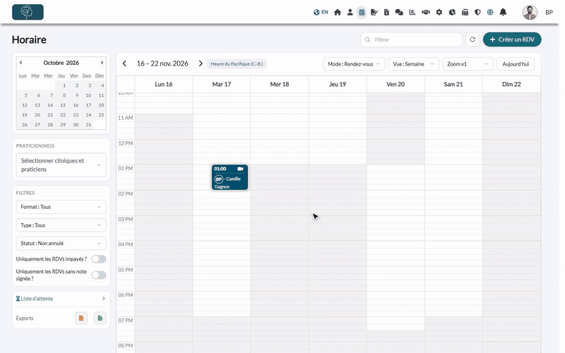This screenshot has width=565, height=353.
Task: Select day 31 in the mini calendar
Action: tap(88, 125)
